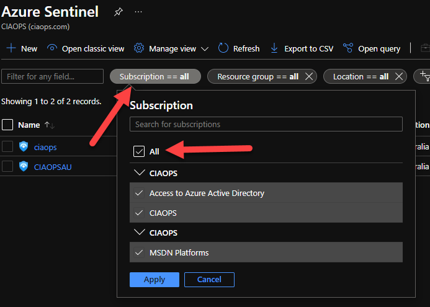
Task: Remove the Resource group filter with its X
Action: pyautogui.click(x=309, y=76)
